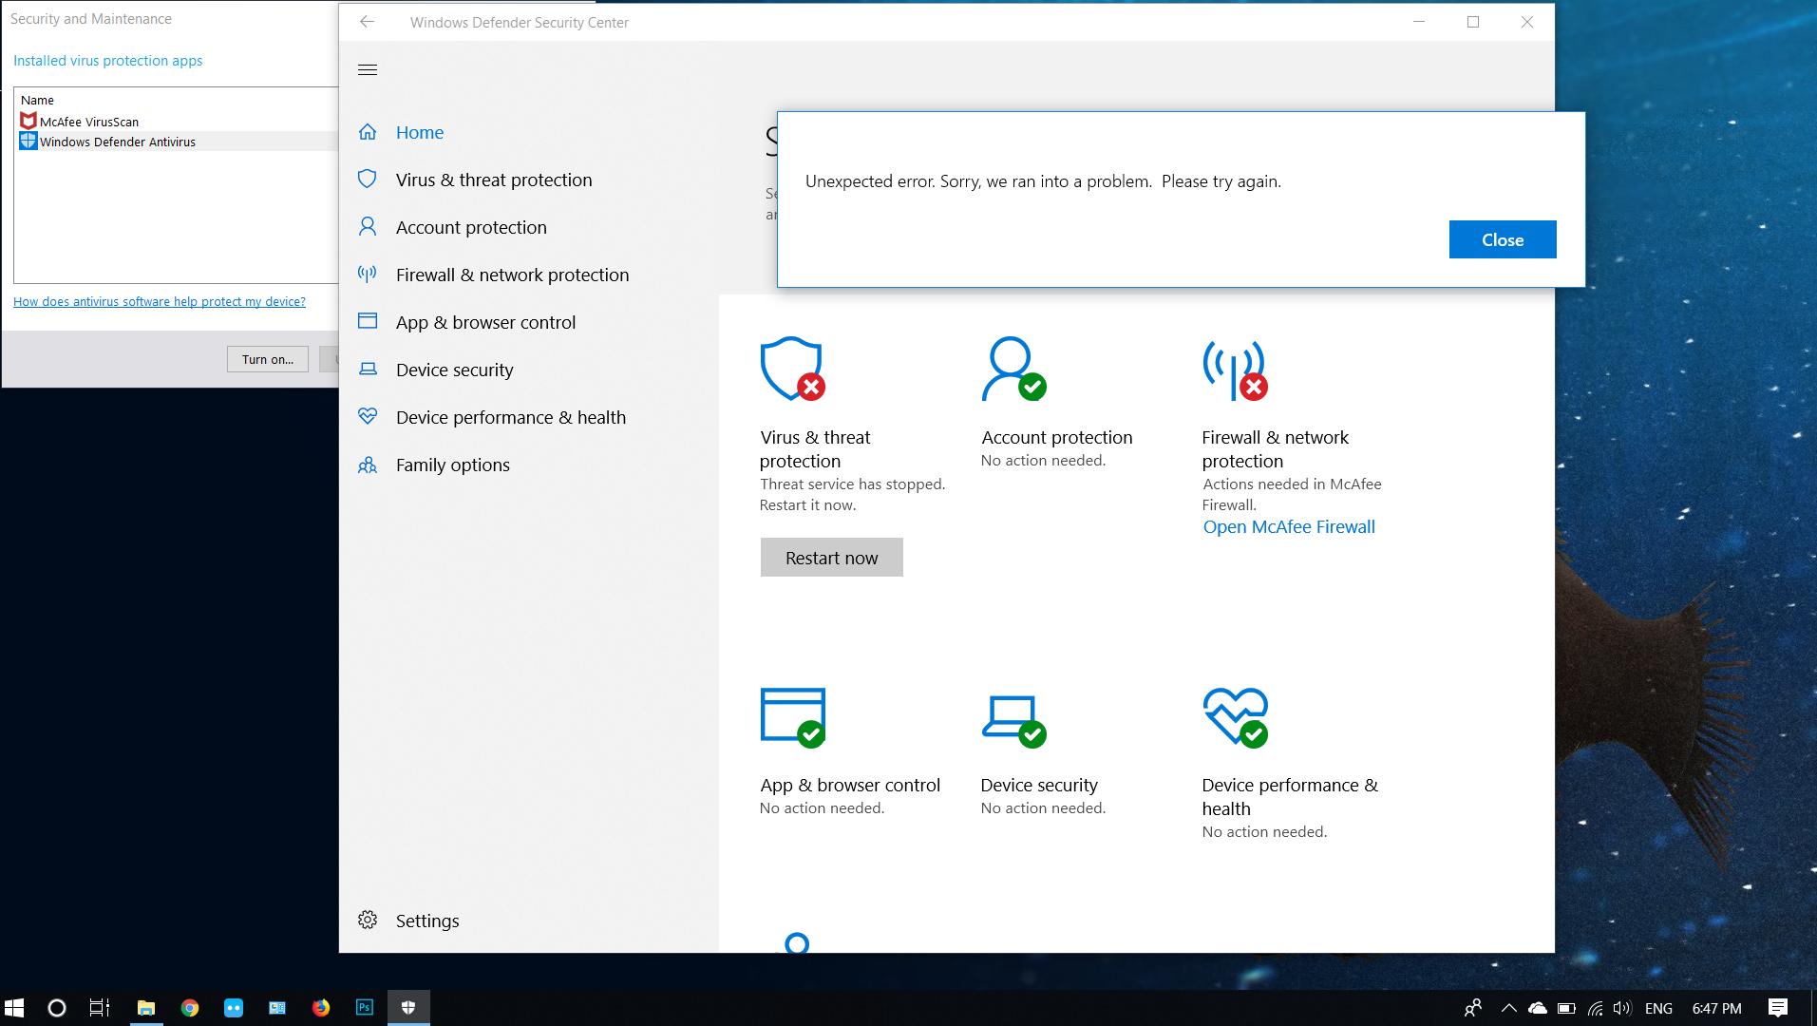Open McAfee Firewall link
Viewport: 1817px width, 1026px height.
(1289, 526)
